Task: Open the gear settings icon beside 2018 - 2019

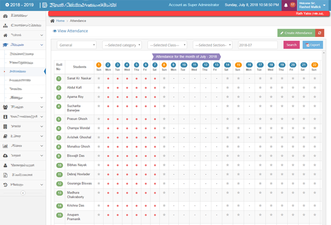Action: (7, 5)
